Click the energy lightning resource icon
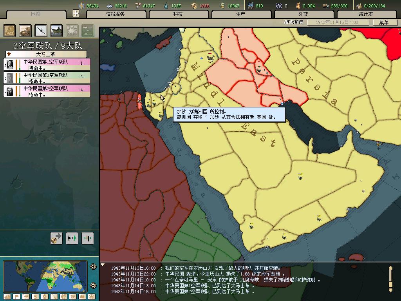The image size is (401, 301). (81, 5)
